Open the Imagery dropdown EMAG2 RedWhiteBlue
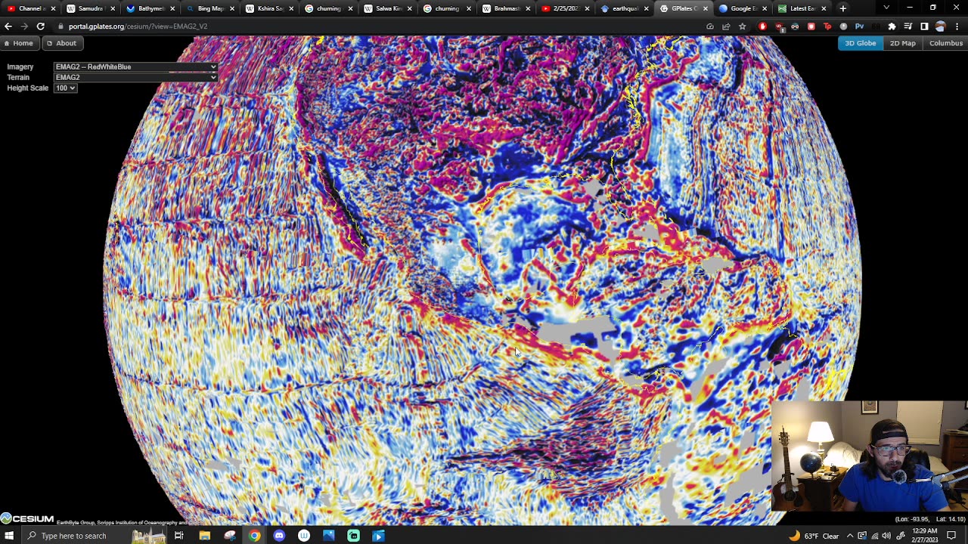 136,66
